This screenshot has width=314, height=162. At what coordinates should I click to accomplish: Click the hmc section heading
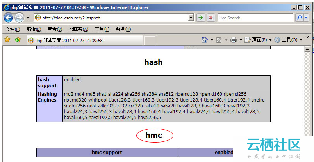[154, 135]
